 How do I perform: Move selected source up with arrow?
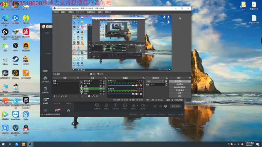point(93,96)
